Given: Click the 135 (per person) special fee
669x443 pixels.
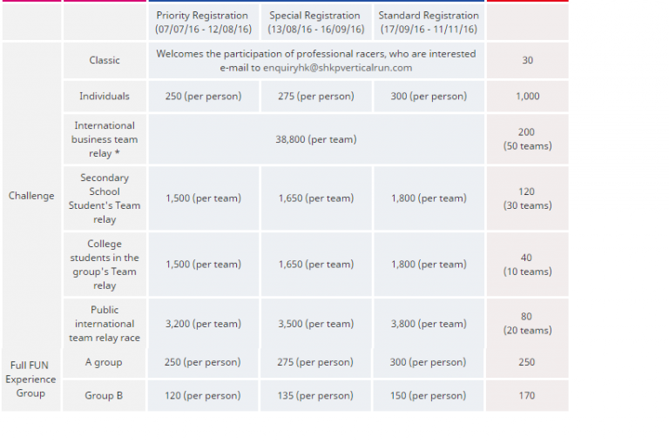Looking at the screenshot, I should tap(315, 396).
